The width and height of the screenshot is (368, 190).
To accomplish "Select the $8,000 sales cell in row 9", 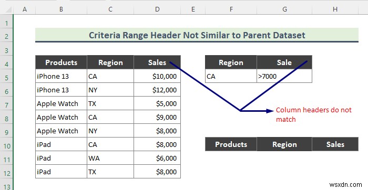I will click(157, 131).
